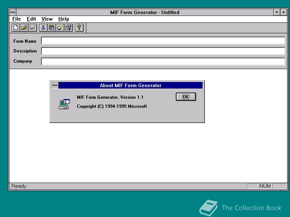Open the File menu
Screen dimensions: 290x217
16,19
